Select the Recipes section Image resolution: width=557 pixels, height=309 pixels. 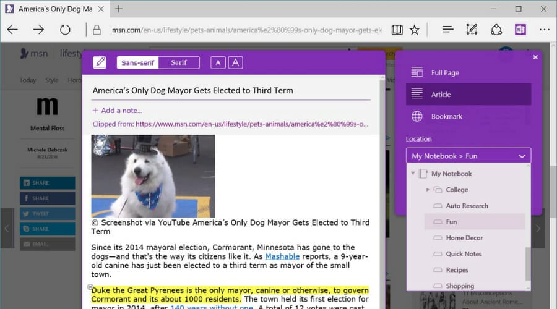pyautogui.click(x=475, y=269)
